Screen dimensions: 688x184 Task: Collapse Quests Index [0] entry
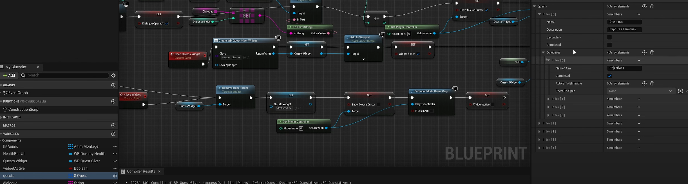(x=539, y=14)
